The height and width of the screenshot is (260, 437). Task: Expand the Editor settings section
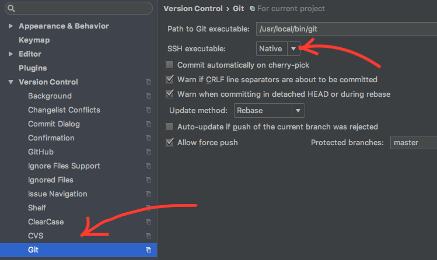[11, 54]
